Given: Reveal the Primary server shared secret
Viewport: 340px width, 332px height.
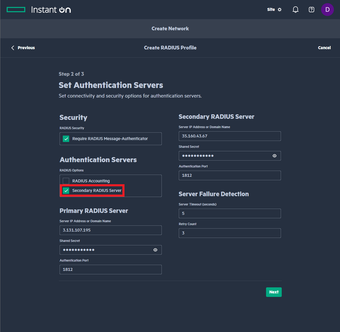Looking at the screenshot, I should point(155,250).
